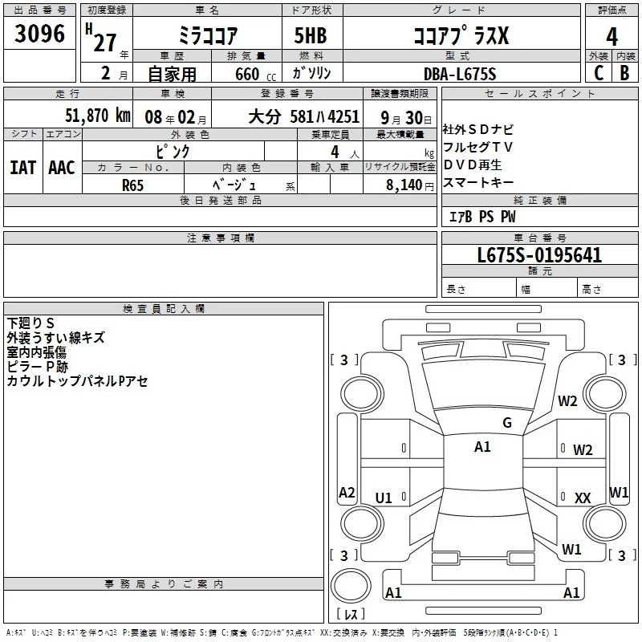The height and width of the screenshot is (642, 642).
Task: Click the mileage 51,870 km
Action: tap(98, 116)
